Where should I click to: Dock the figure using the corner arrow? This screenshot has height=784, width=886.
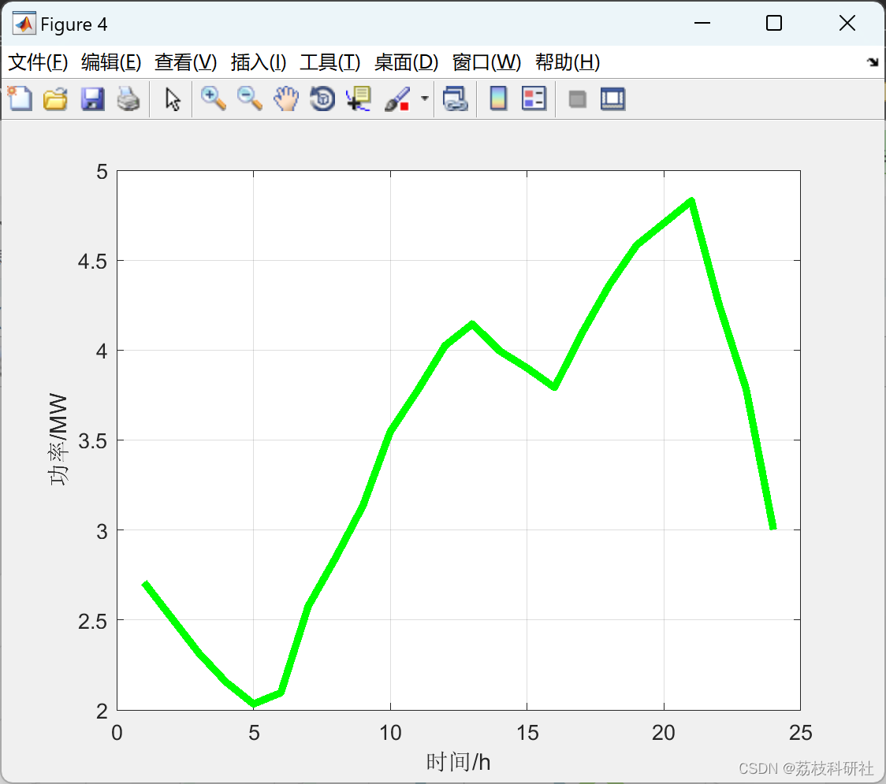tap(873, 62)
